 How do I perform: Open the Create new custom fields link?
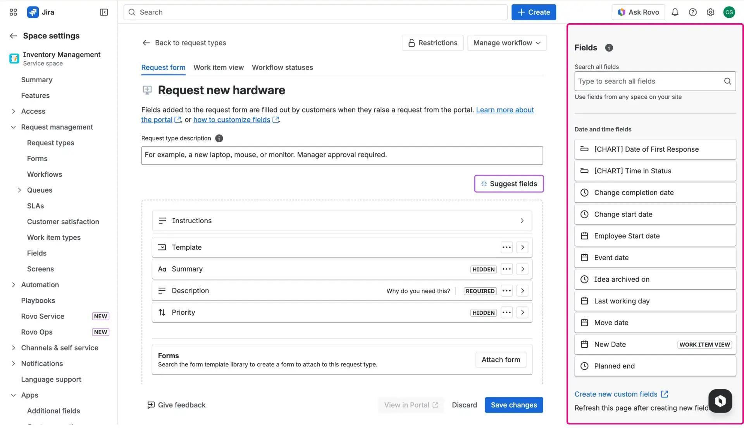point(615,394)
